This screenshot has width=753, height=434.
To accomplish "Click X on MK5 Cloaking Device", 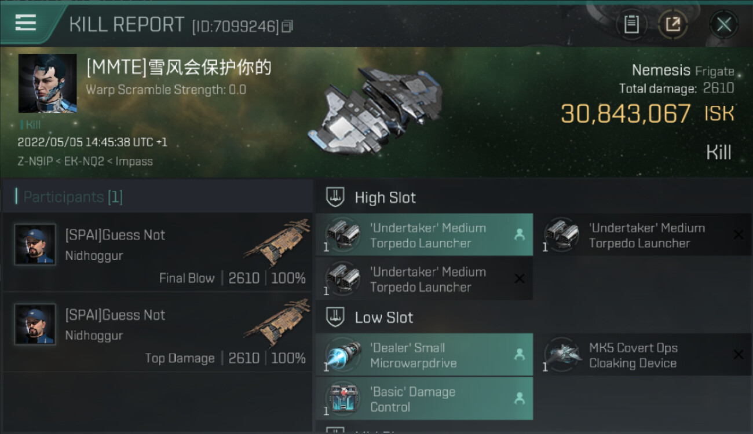I will 739,354.
